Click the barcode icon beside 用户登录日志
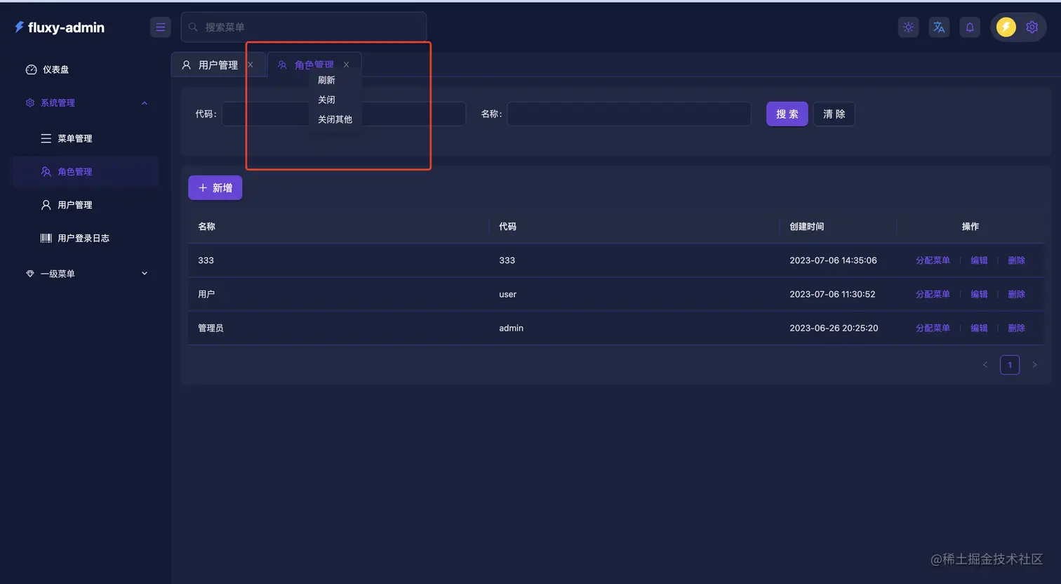The image size is (1061, 584). (x=46, y=238)
